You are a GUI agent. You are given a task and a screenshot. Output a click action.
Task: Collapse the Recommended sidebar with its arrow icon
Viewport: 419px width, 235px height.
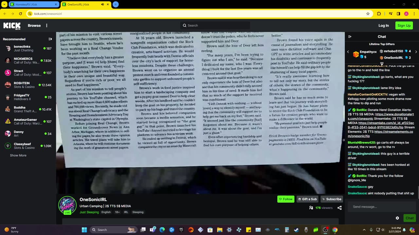[x=50, y=39]
